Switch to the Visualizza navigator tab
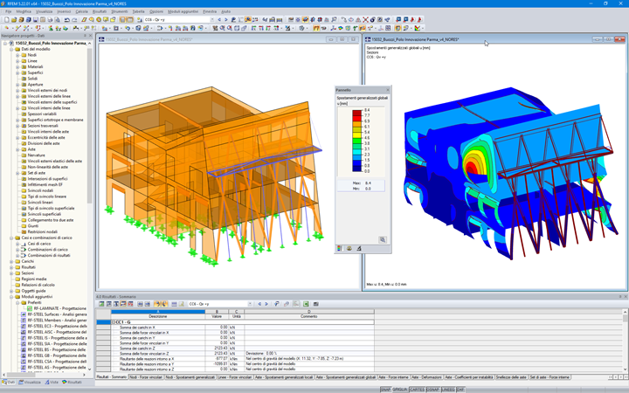Image resolution: width=629 pixels, height=393 pixels. pyautogui.click(x=31, y=383)
